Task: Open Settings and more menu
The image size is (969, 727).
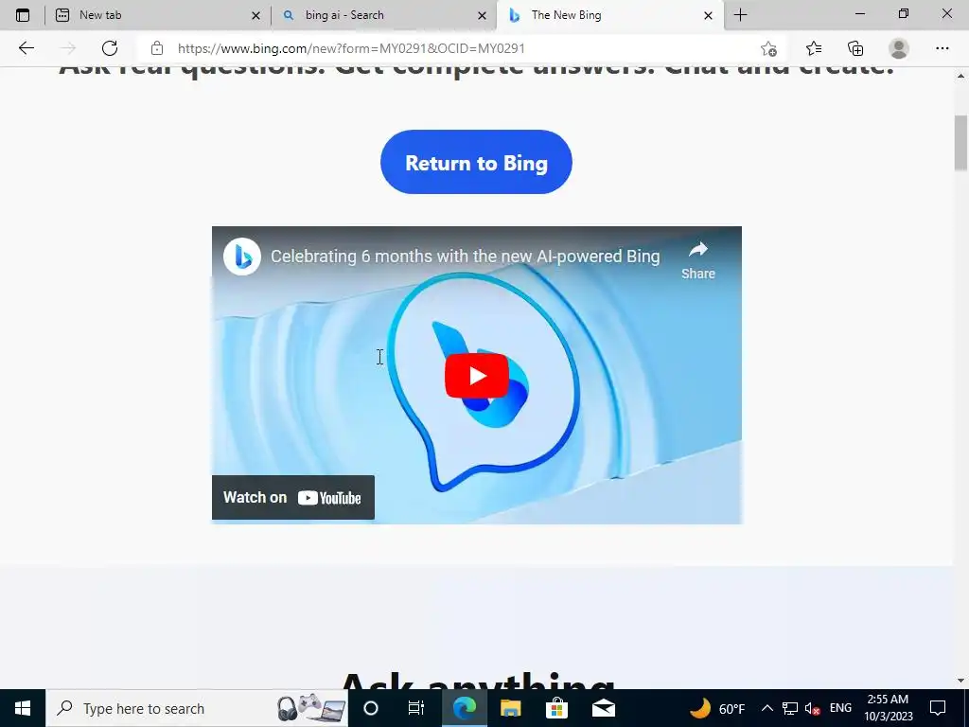Action: coord(942,48)
